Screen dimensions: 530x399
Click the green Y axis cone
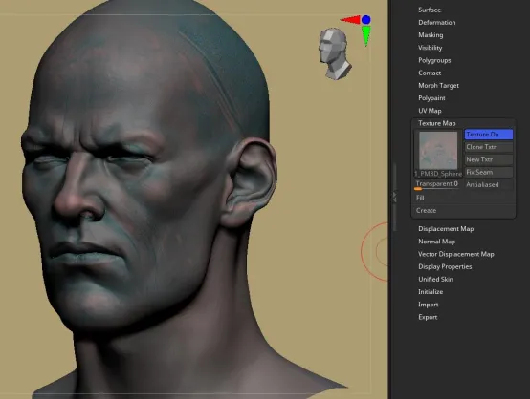coord(366,35)
